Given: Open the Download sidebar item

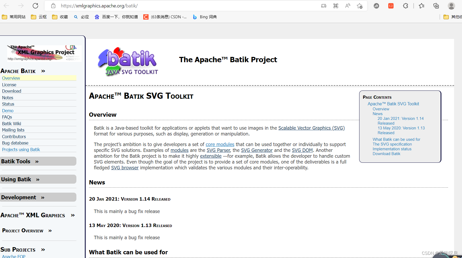Looking at the screenshot, I should click(12, 91).
